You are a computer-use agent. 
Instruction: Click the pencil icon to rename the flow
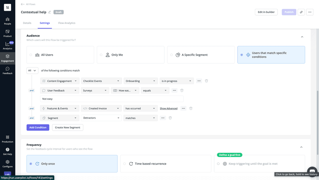click(49, 12)
